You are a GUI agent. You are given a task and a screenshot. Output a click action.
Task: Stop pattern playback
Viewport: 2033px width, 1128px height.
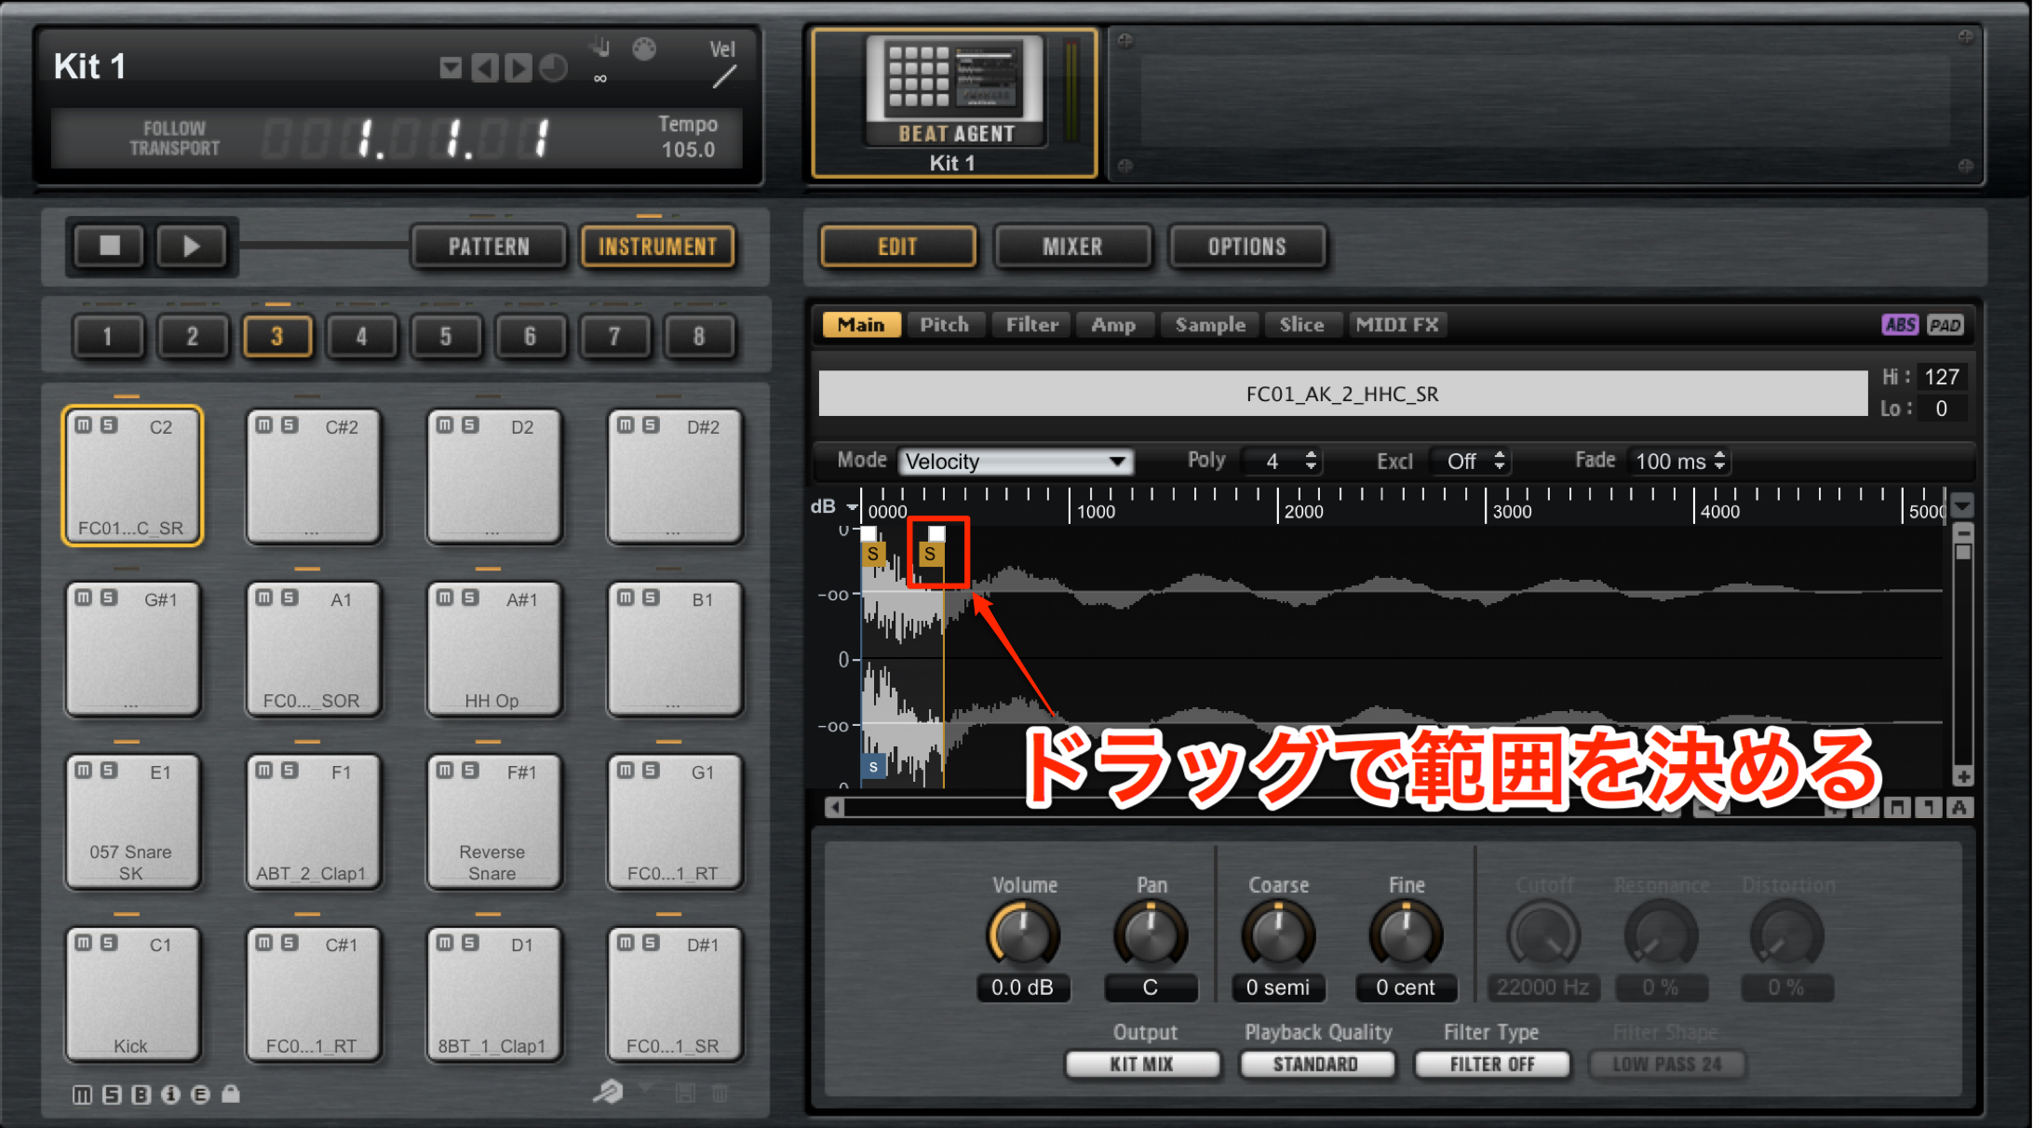pyautogui.click(x=109, y=247)
